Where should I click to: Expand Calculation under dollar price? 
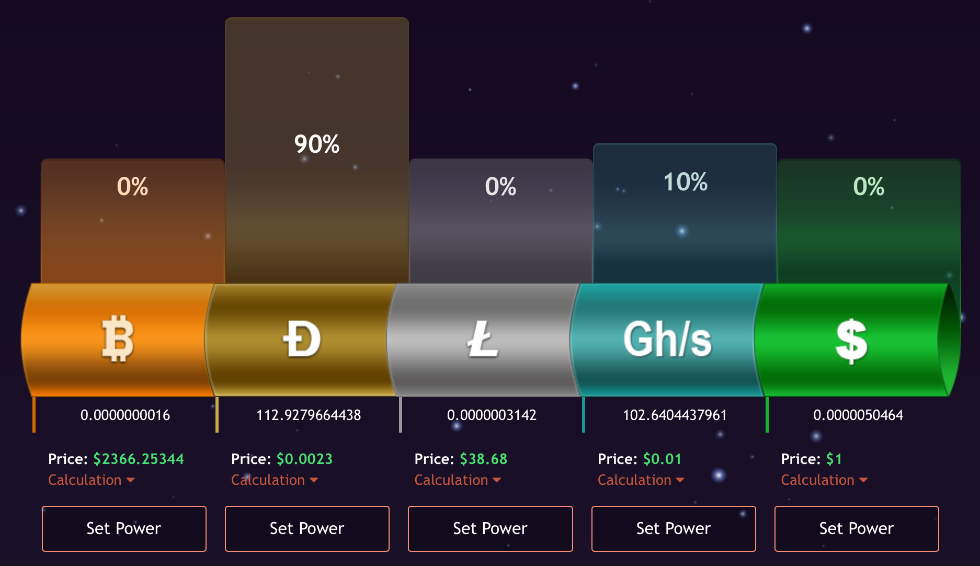tap(824, 480)
